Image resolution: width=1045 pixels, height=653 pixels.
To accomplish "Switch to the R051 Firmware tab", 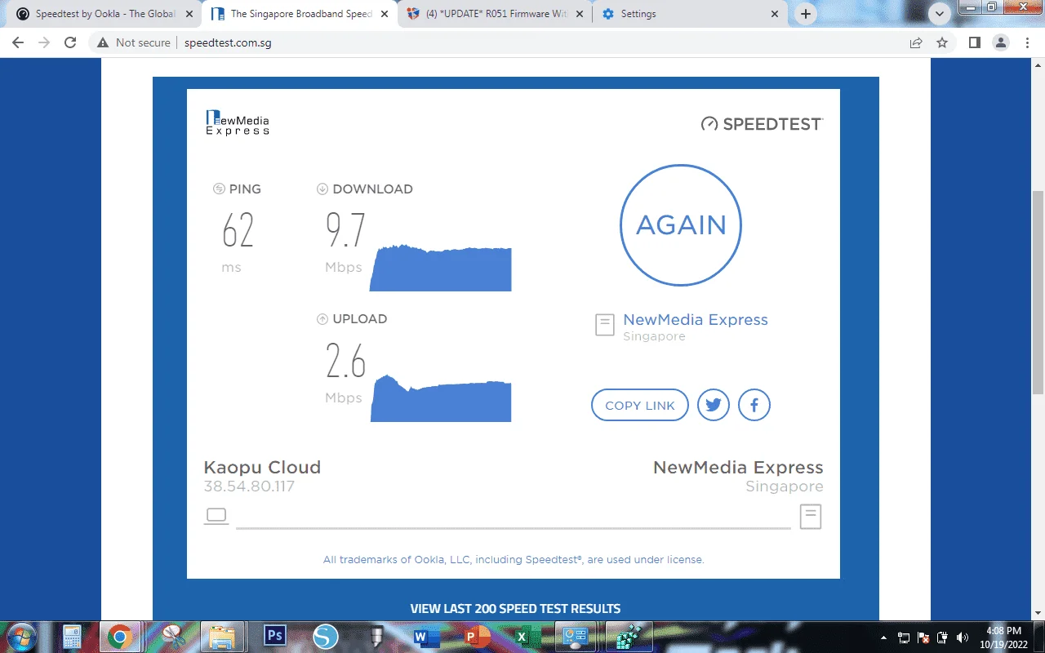I will [x=495, y=14].
